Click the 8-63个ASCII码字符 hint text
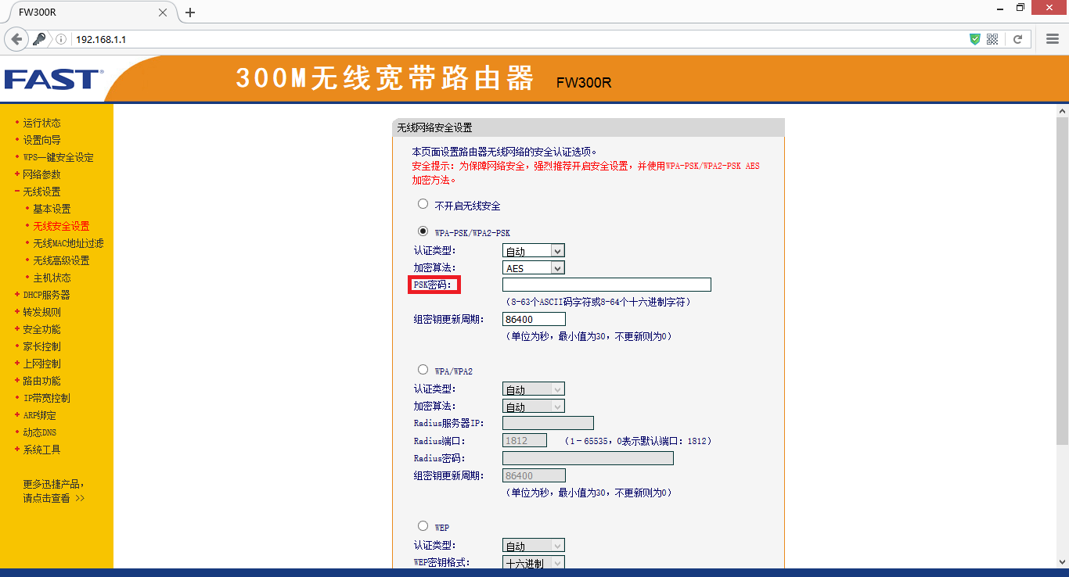This screenshot has height=577, width=1069. 598,302
